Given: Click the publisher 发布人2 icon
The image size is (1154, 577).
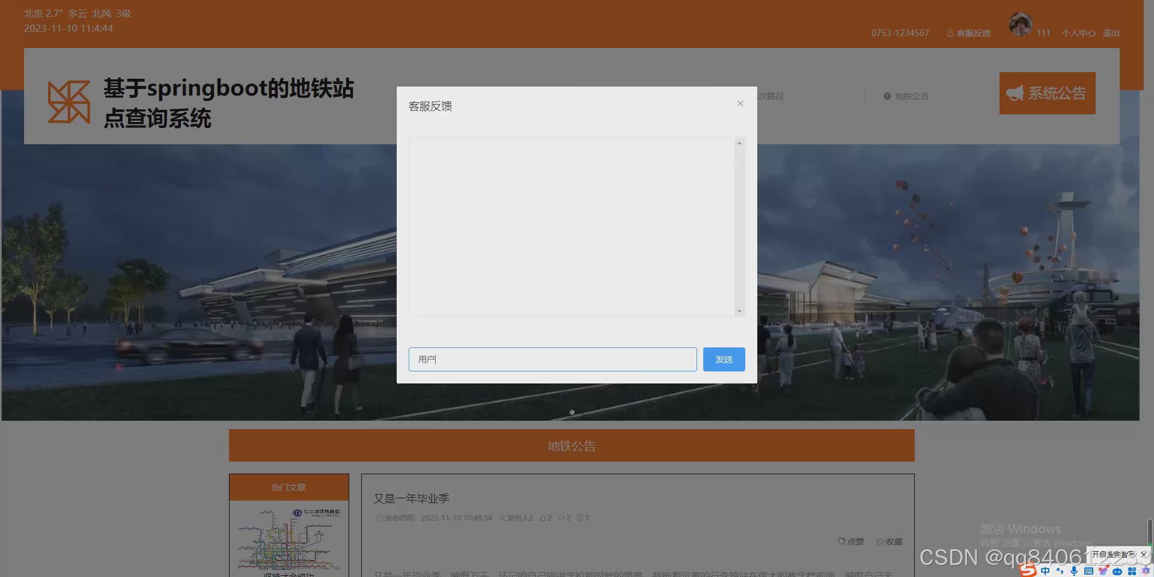Looking at the screenshot, I should (502, 517).
